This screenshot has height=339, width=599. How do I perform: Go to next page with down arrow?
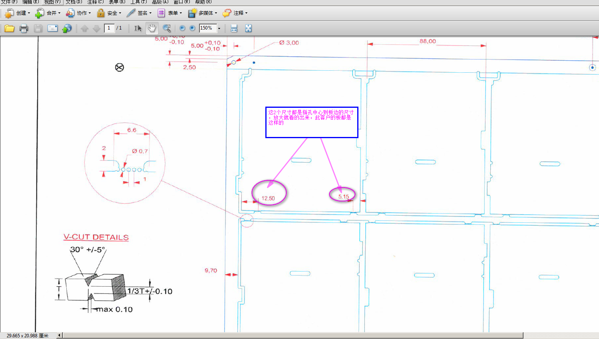(x=96, y=28)
